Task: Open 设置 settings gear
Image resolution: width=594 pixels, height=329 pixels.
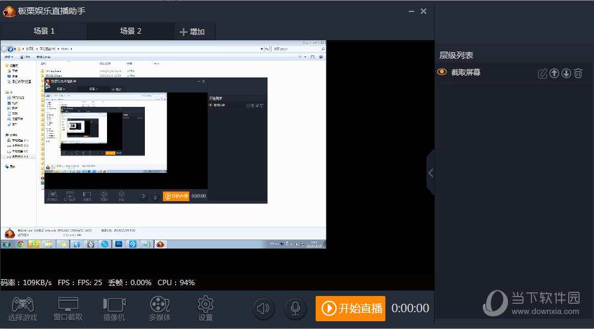Action: click(206, 308)
